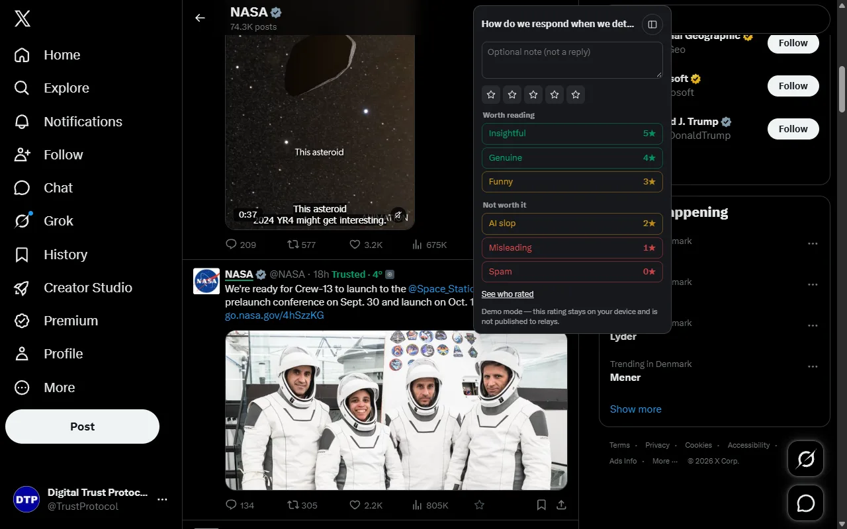Screen dimensions: 847x529
Task: Open Explore in the sidebar
Action: 52,88
